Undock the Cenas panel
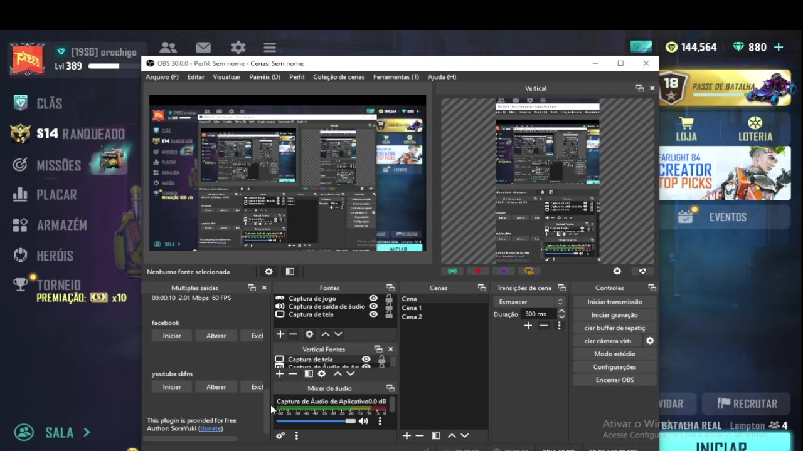Image resolution: width=803 pixels, height=451 pixels. click(x=482, y=288)
